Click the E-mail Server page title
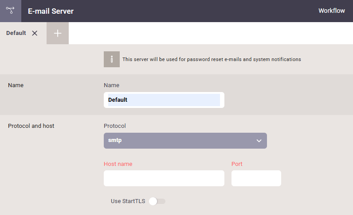 tap(51, 11)
